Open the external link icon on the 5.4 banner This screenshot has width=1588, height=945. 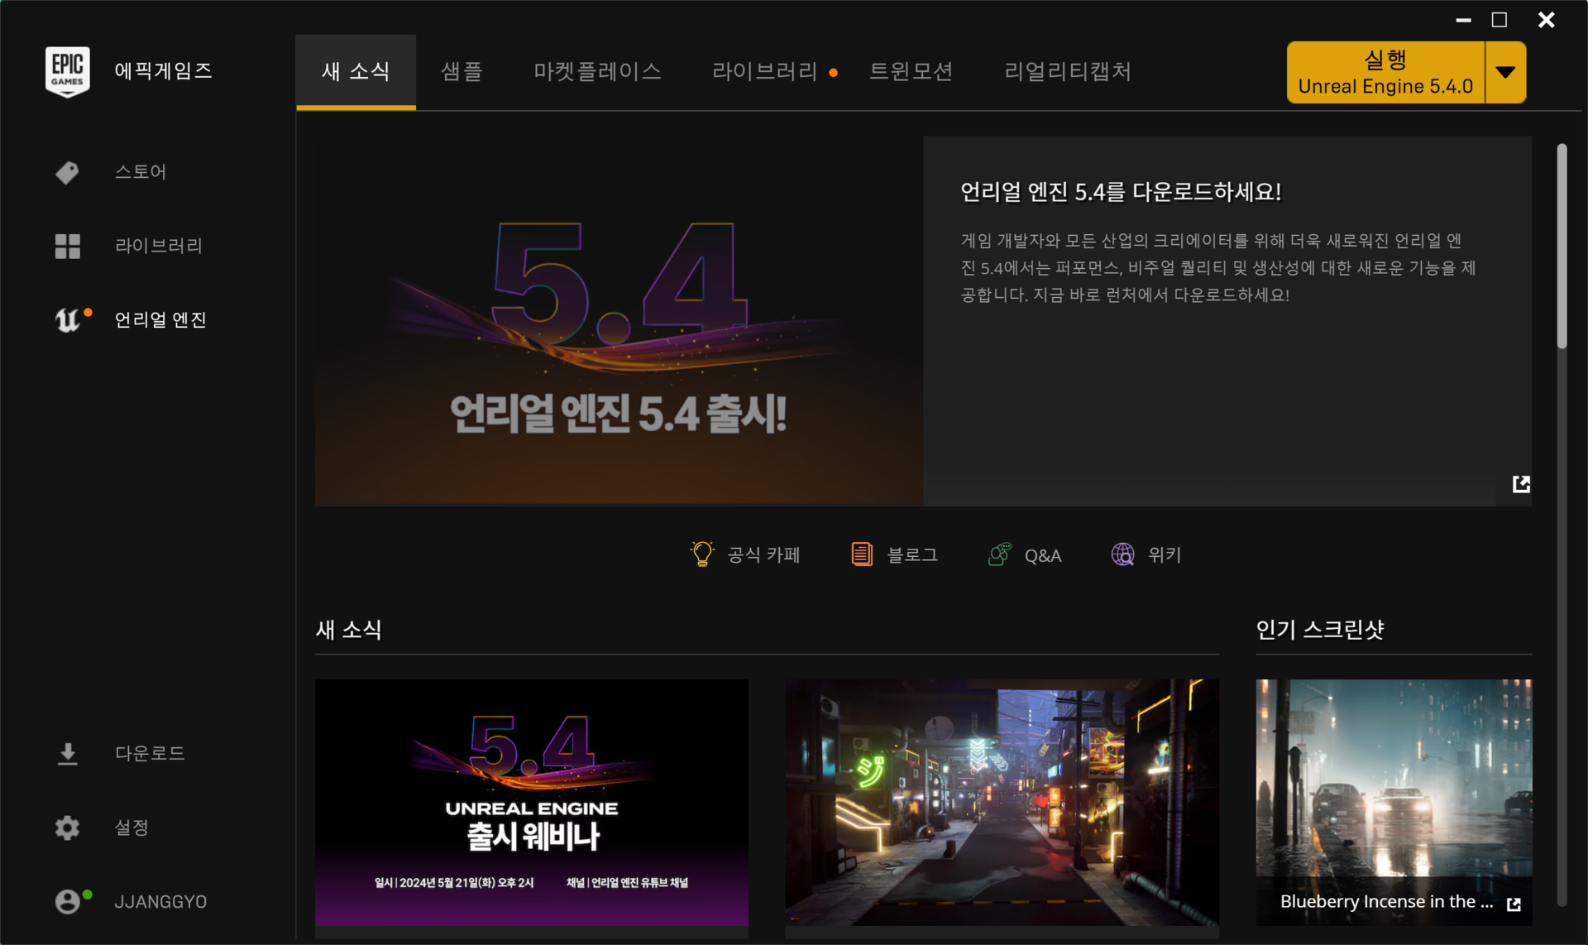1520,484
